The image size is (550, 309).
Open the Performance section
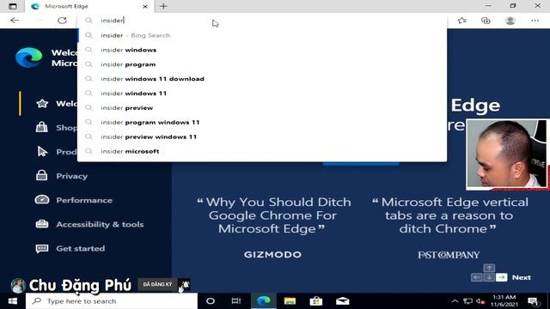pyautogui.click(x=84, y=200)
